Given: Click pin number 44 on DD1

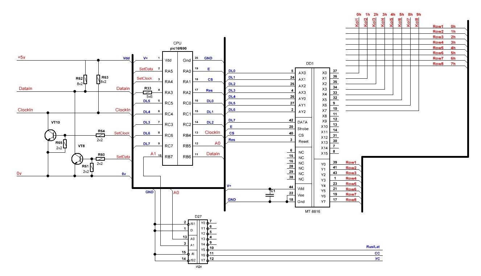Looking at the screenshot, I should pyautogui.click(x=291, y=186).
